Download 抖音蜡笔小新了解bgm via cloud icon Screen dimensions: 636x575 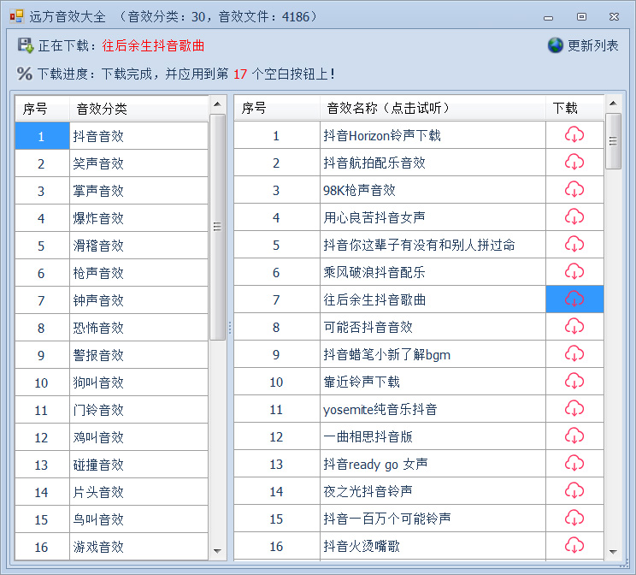click(574, 354)
